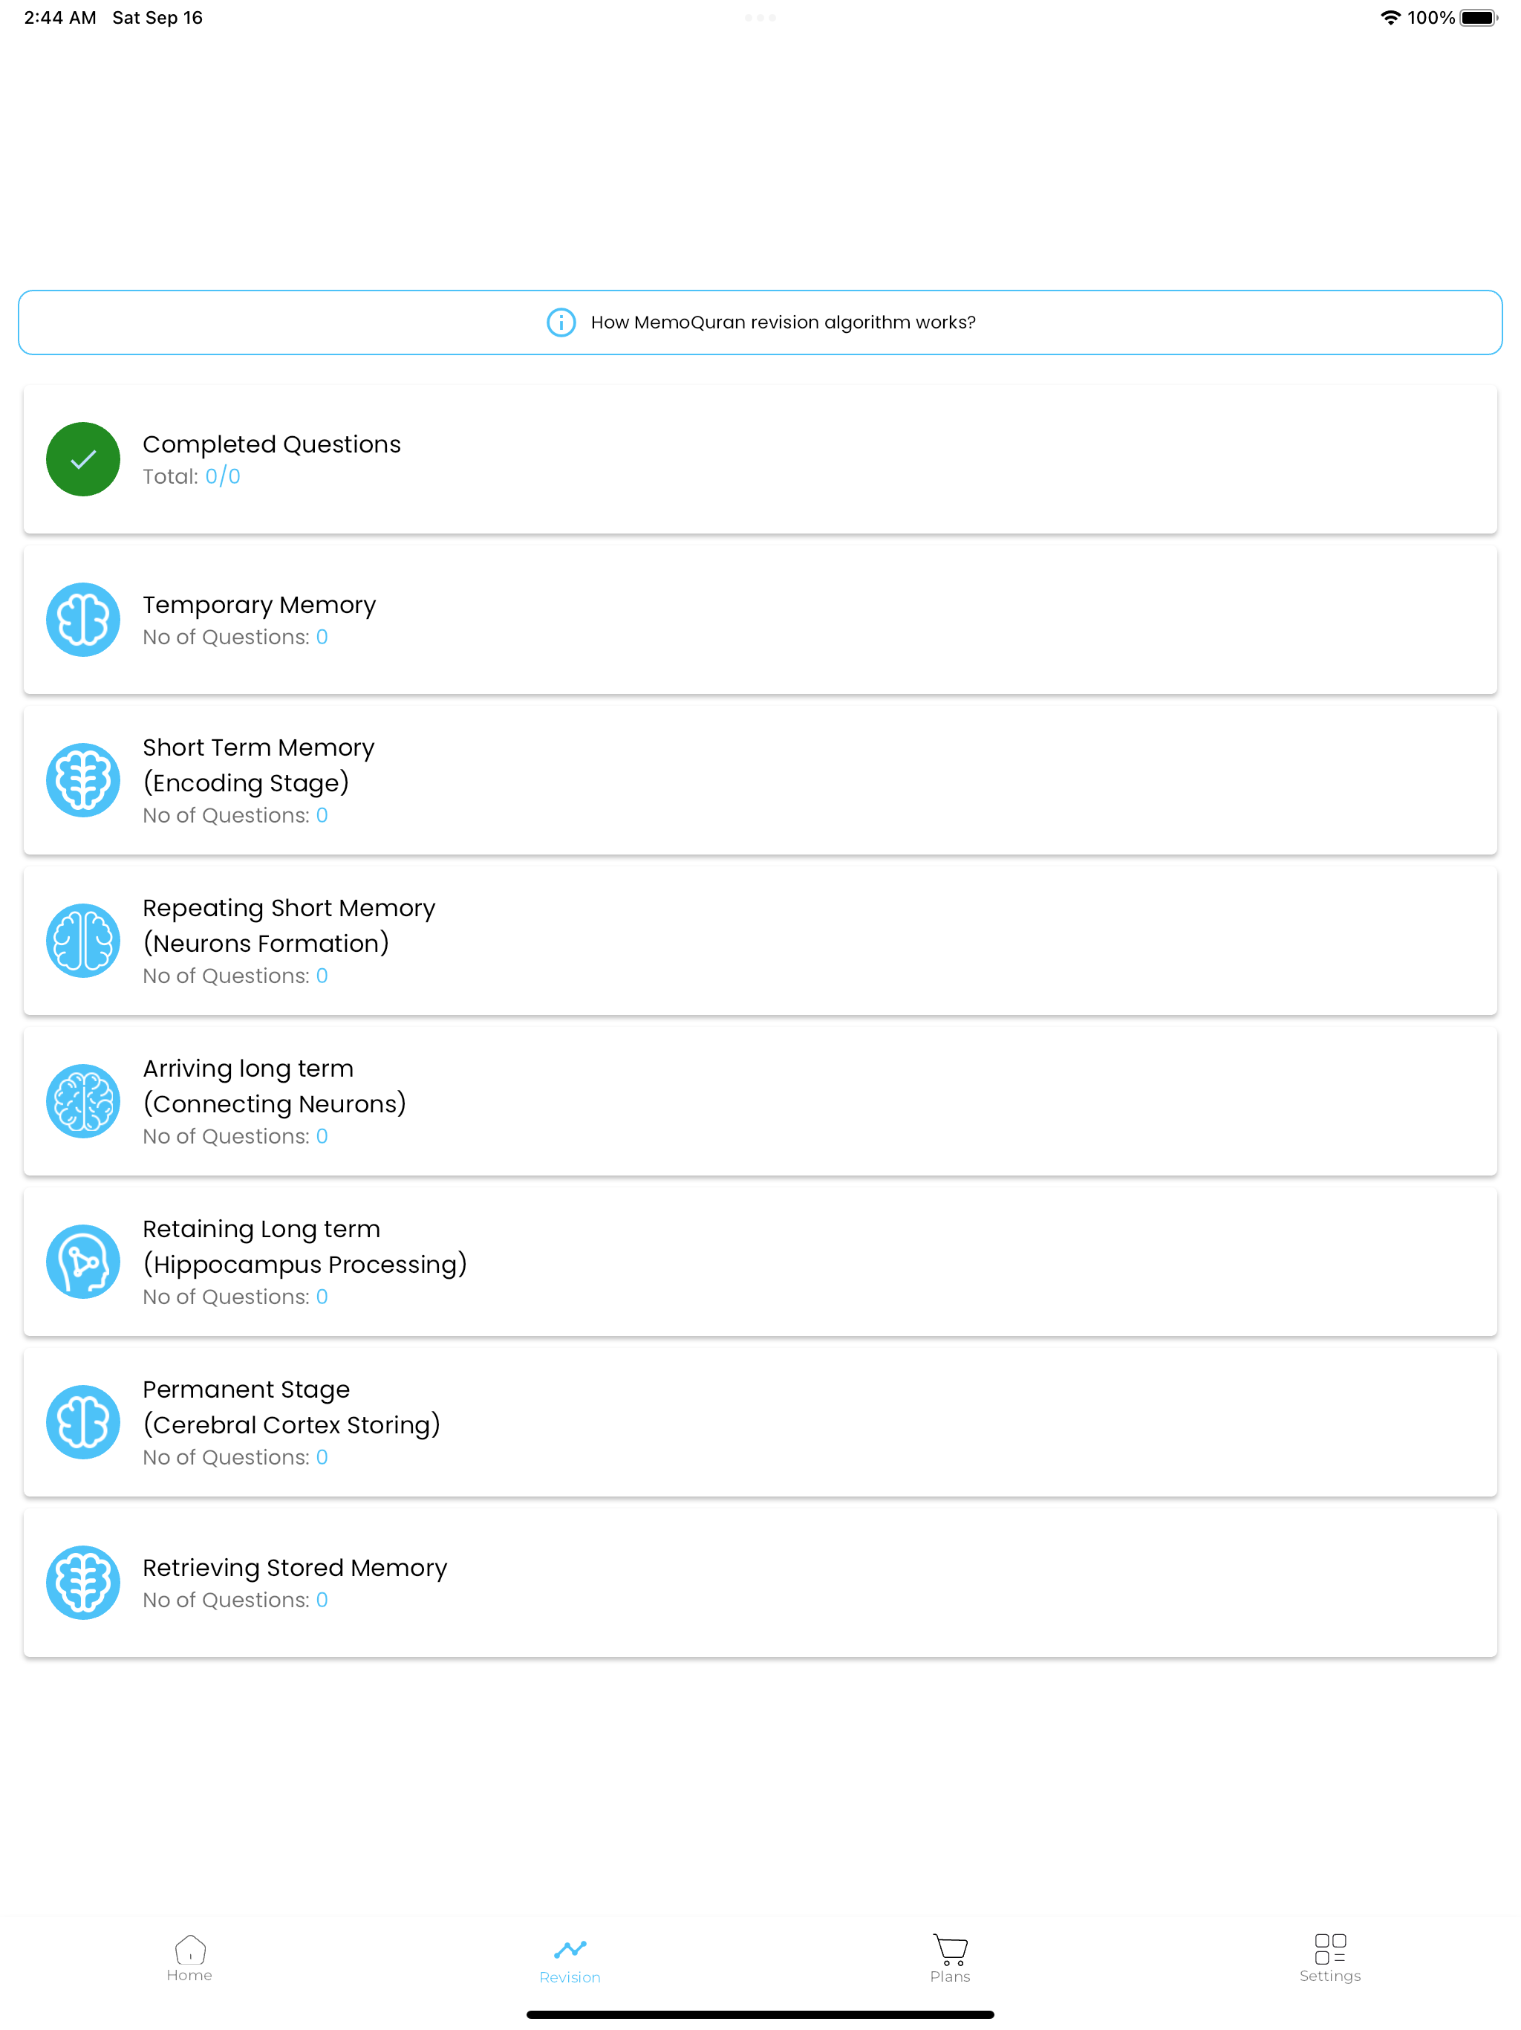Tap the home indicator bar at bottom
This screenshot has height=2030, width=1521.
(x=760, y=2015)
